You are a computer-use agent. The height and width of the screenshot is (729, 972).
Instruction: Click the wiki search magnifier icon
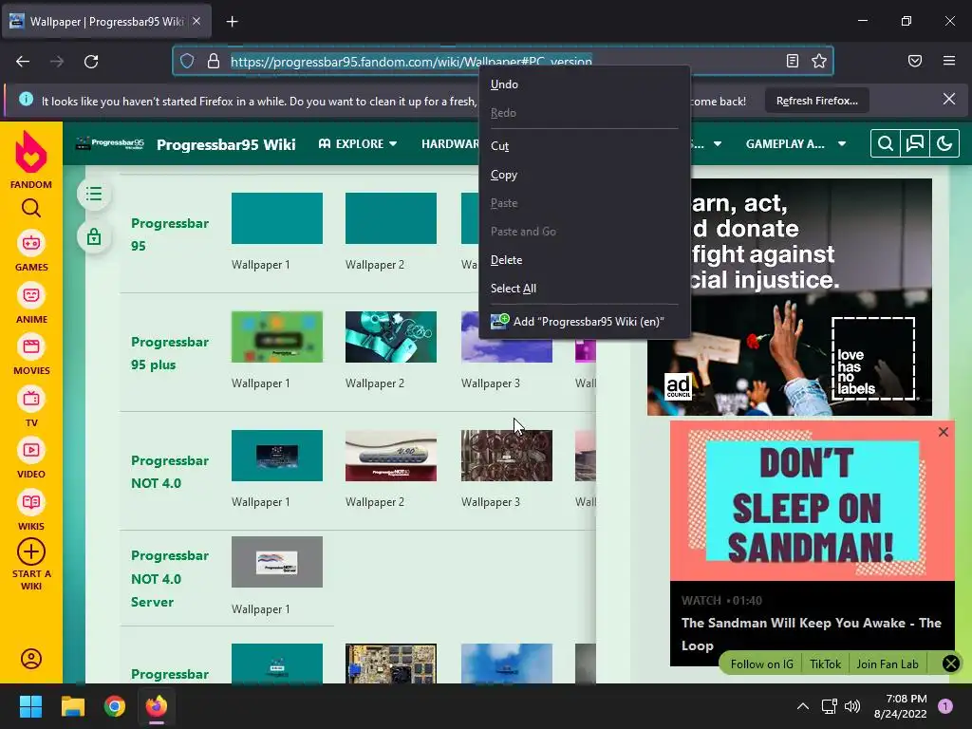pyautogui.click(x=886, y=144)
